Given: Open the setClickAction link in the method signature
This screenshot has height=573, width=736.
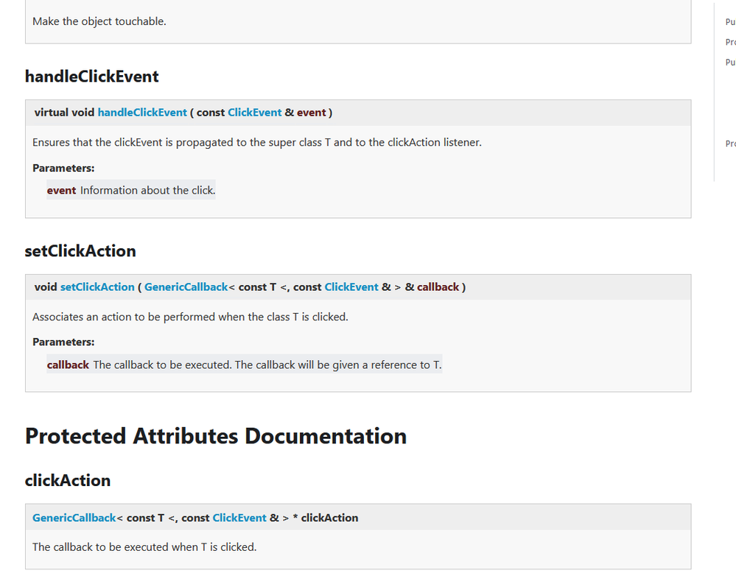Looking at the screenshot, I should pos(97,287).
